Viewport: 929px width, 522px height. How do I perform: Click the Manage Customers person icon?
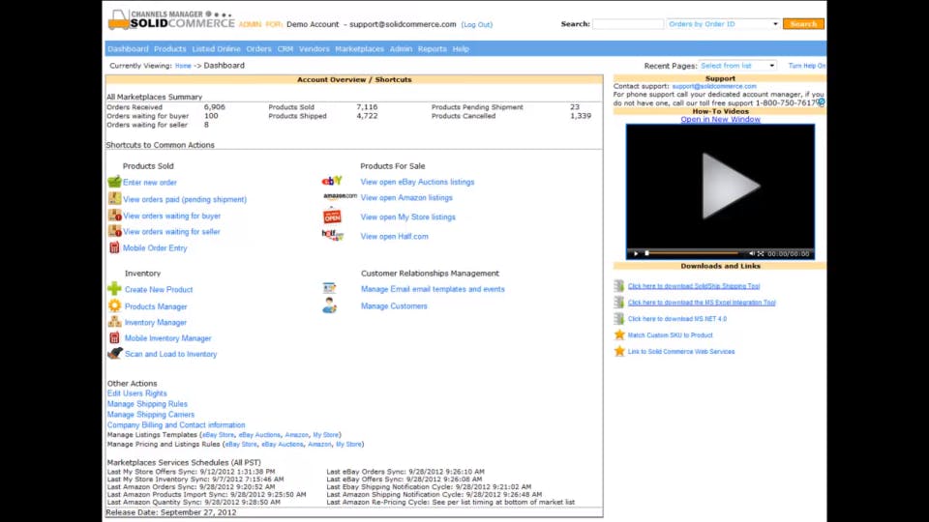329,305
